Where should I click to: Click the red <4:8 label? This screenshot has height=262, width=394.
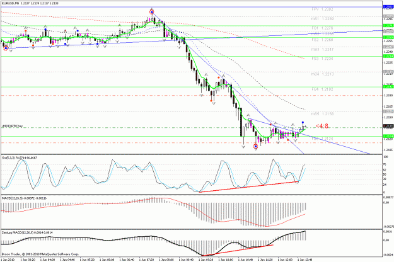click(x=322, y=126)
